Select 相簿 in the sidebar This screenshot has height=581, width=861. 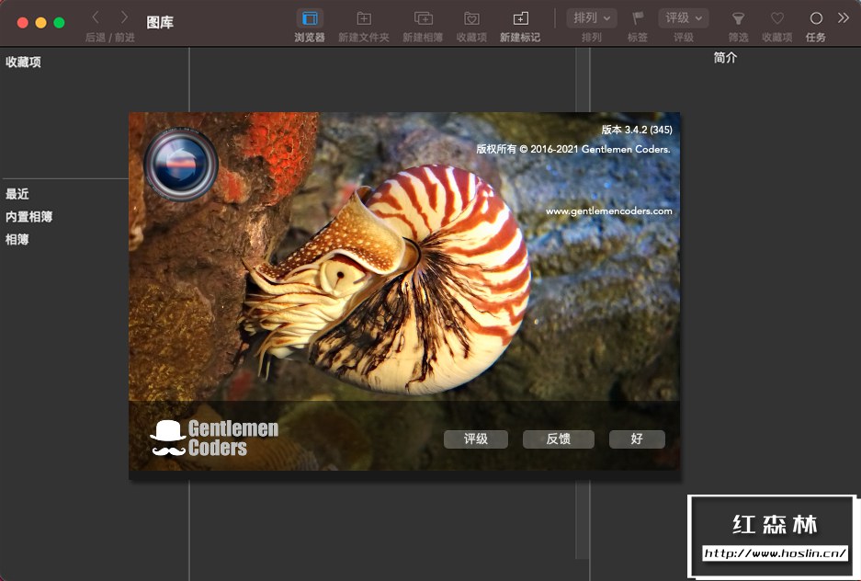17,239
